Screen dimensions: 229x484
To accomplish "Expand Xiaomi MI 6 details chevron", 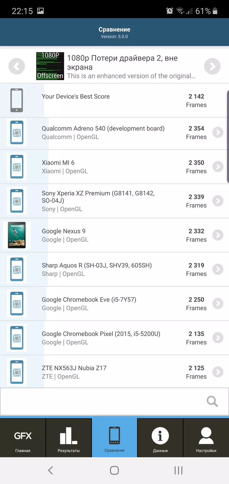I will [x=218, y=167].
